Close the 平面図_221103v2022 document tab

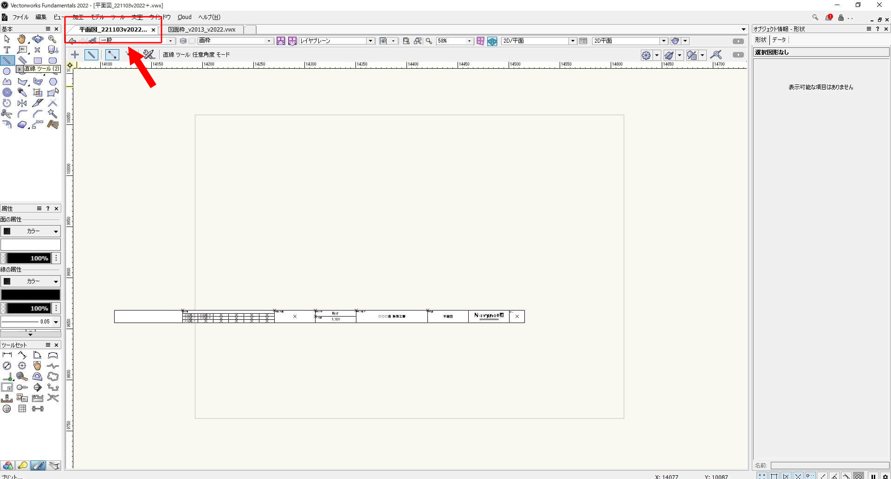coord(153,30)
